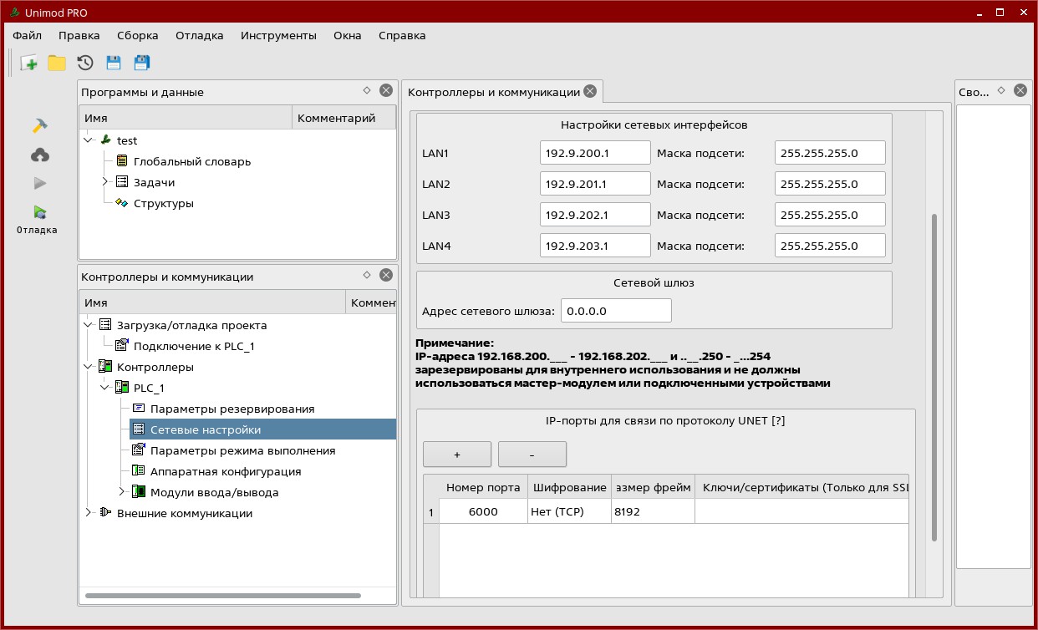Image resolution: width=1038 pixels, height=630 pixels.
Task: Click the test project leaf icon
Action: click(x=105, y=140)
